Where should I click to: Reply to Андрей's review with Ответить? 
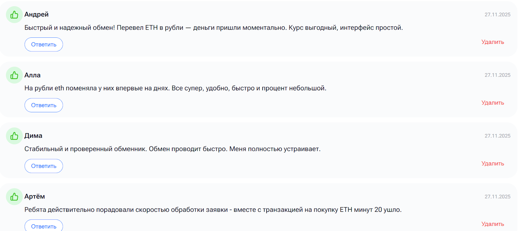click(44, 45)
